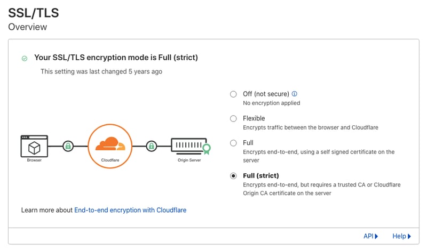Click the Flexible option label text
The height and width of the screenshot is (250, 427).
click(254, 118)
